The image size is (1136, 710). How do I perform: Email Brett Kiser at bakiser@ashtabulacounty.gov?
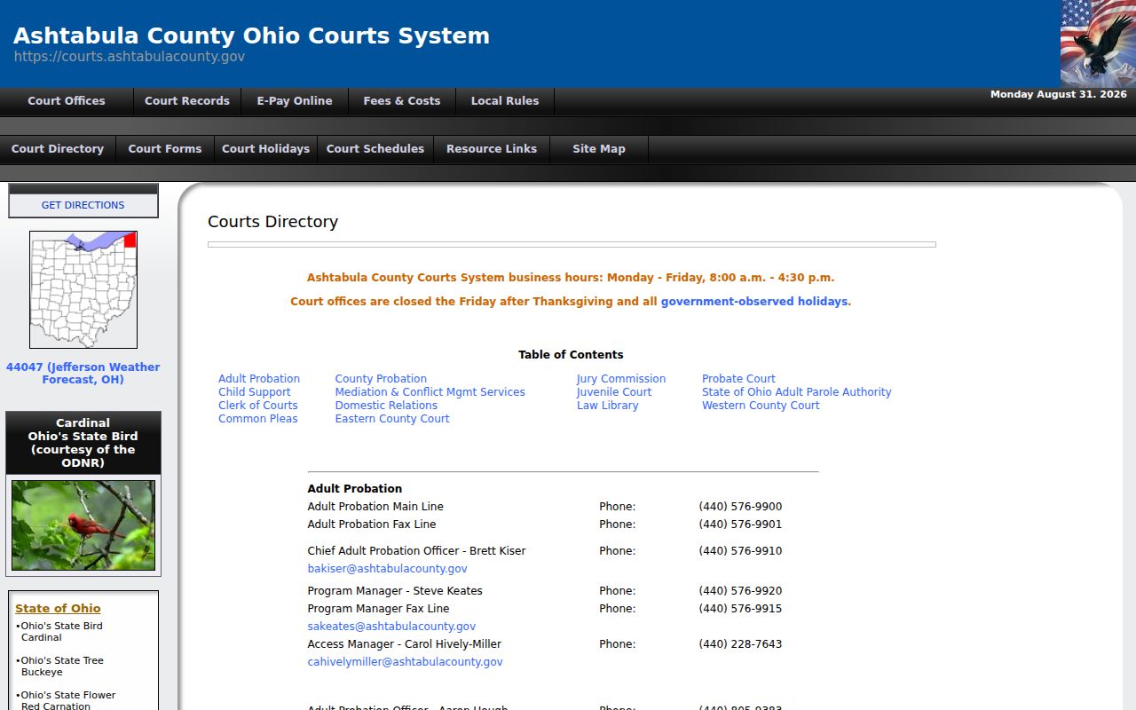(388, 569)
